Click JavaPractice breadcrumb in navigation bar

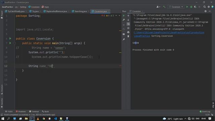7,7
